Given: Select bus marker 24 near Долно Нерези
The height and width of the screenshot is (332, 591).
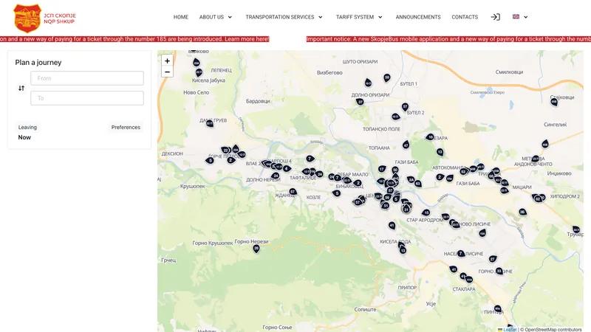Looking at the screenshot, I should pos(276,176).
